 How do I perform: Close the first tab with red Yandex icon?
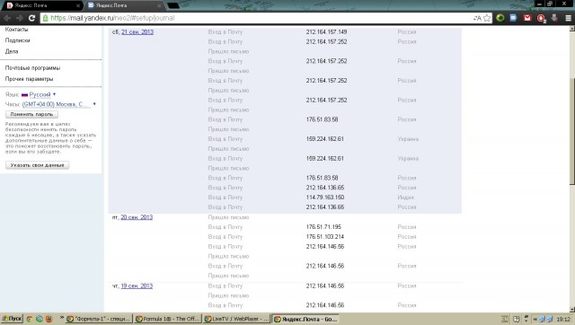click(78, 5)
